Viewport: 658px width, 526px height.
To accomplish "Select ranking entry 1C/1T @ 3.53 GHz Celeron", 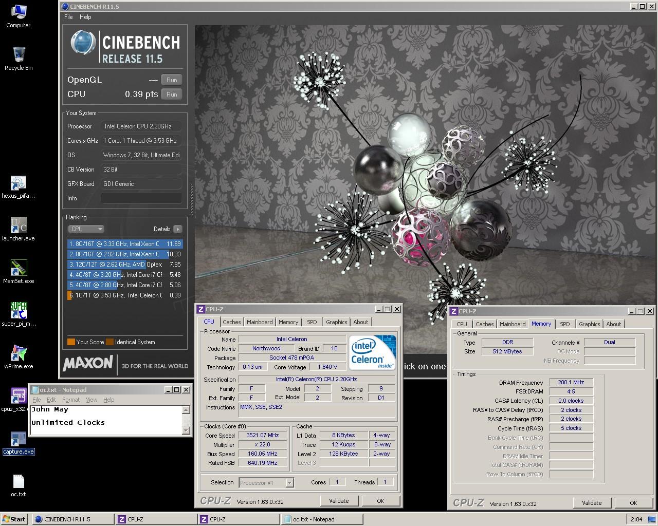I will pos(125,295).
